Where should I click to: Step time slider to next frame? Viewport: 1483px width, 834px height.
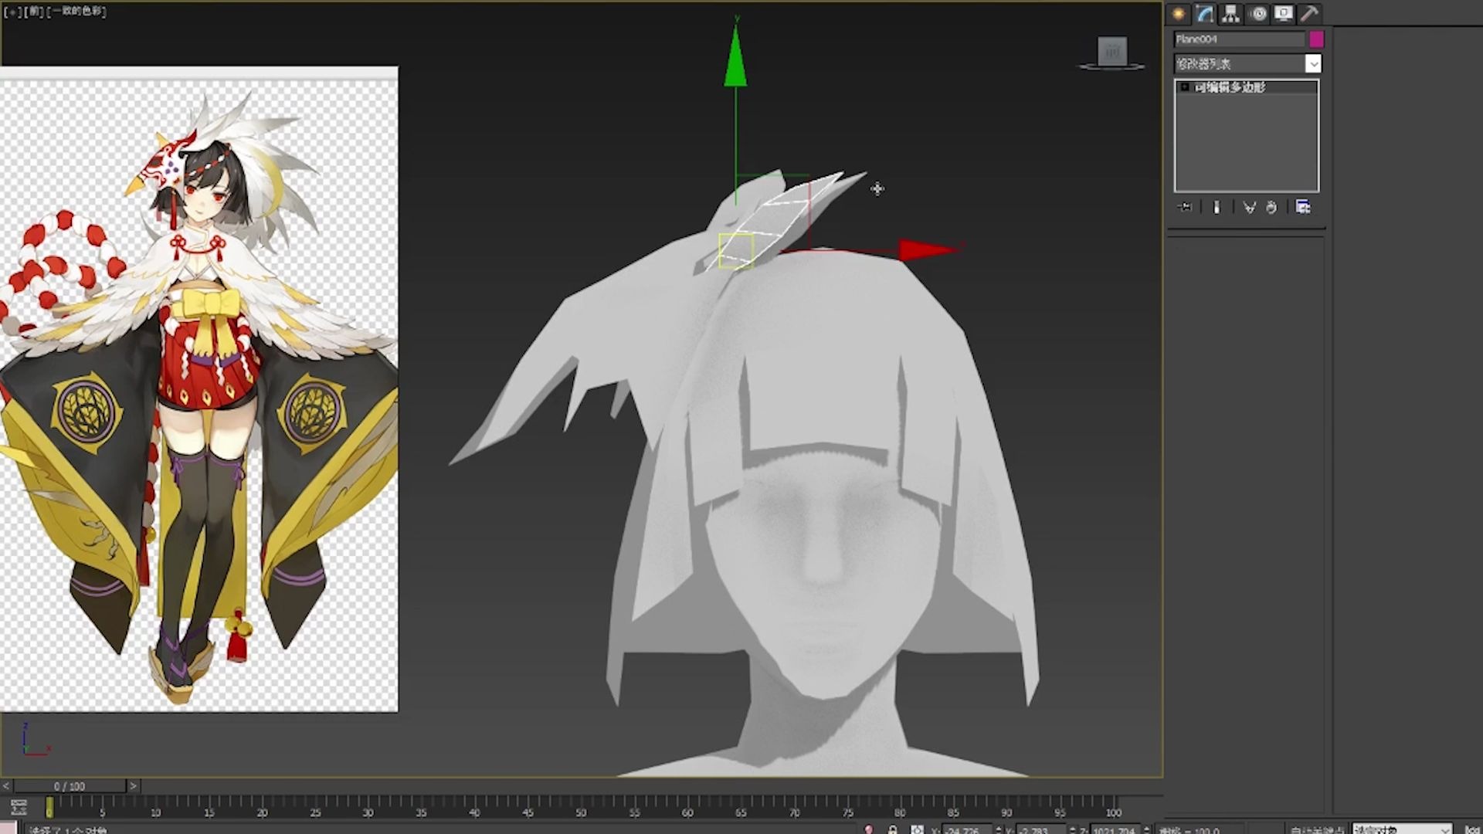133,786
